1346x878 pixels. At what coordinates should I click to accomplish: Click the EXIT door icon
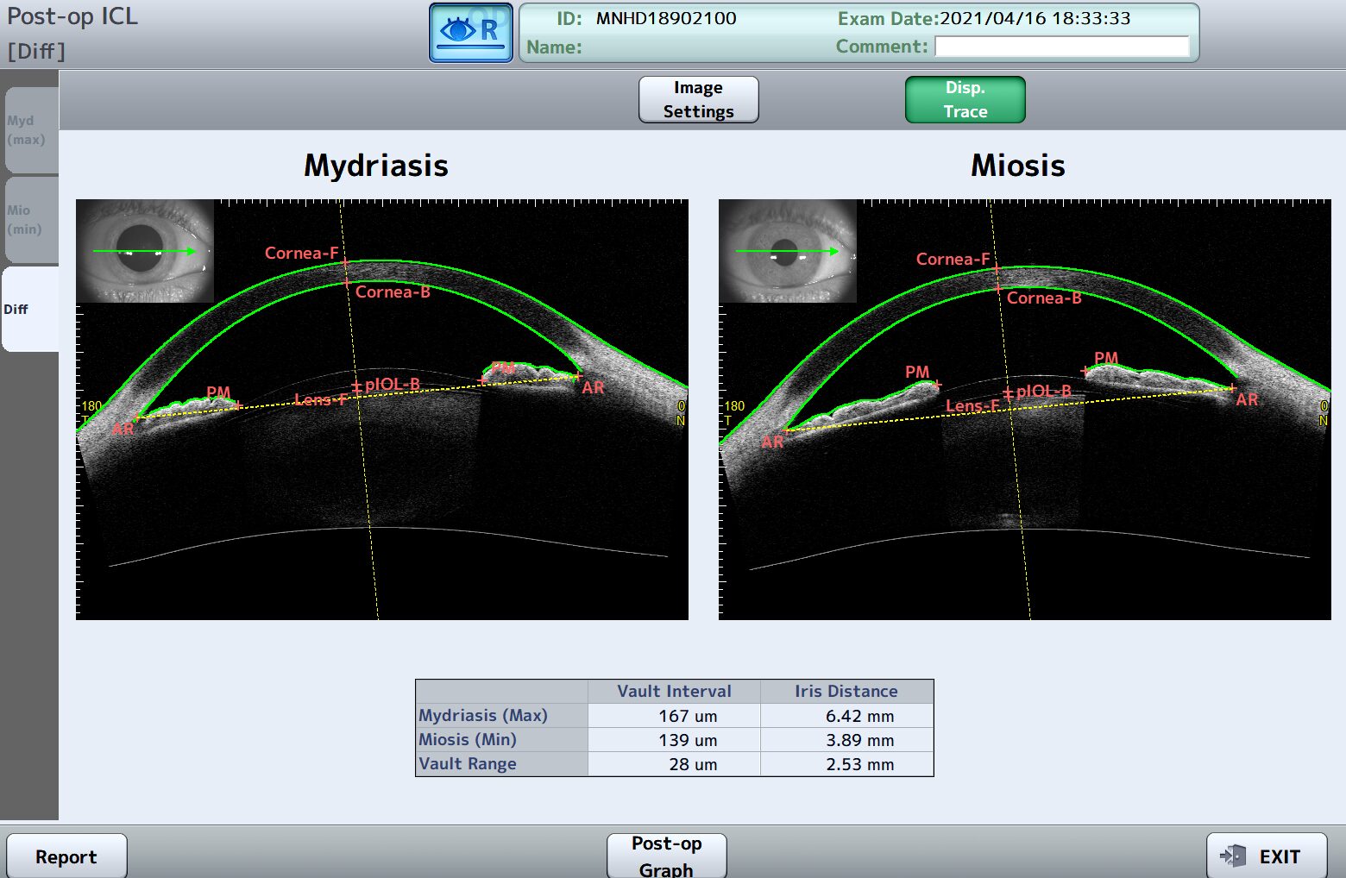[1233, 856]
